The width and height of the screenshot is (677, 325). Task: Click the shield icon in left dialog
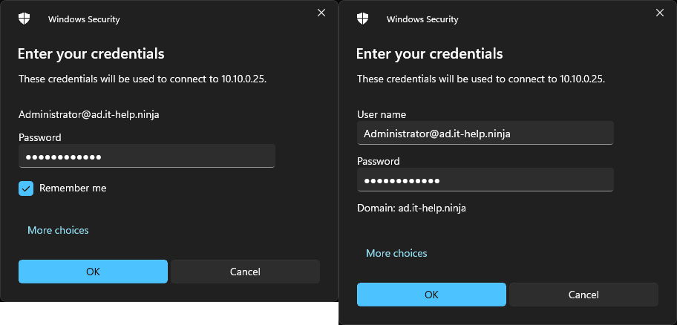coord(24,19)
